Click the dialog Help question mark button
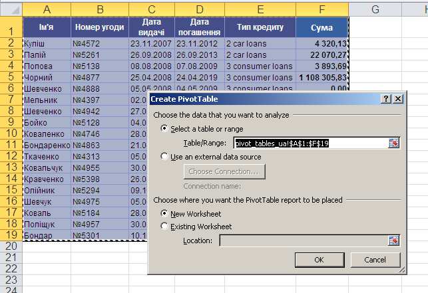 pyautogui.click(x=386, y=98)
